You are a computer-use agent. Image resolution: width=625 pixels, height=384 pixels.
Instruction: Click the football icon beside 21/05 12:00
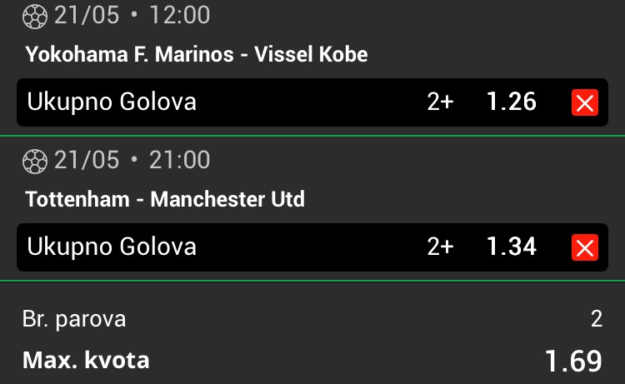tap(35, 16)
